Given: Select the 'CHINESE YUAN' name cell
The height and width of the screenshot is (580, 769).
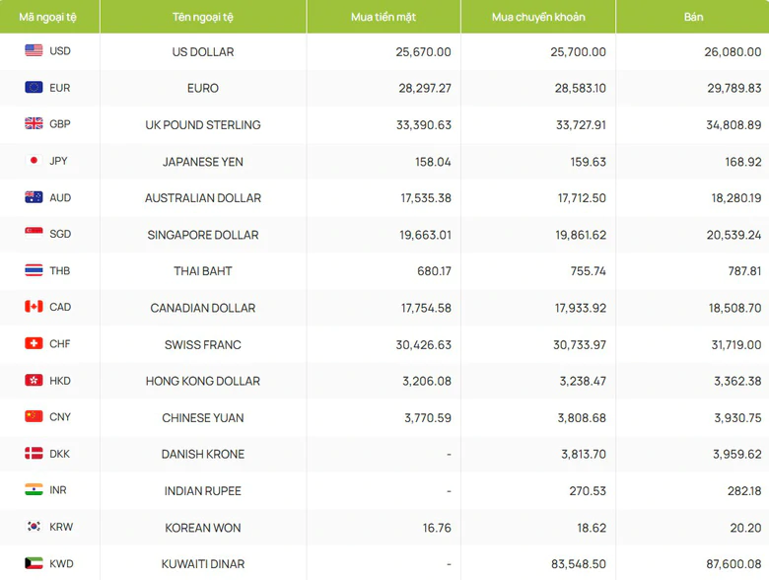Looking at the screenshot, I should point(203,418).
